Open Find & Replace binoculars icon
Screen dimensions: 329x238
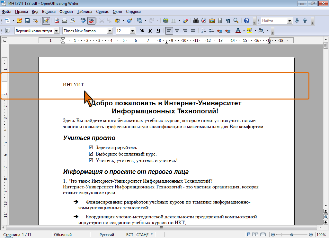[196, 21]
